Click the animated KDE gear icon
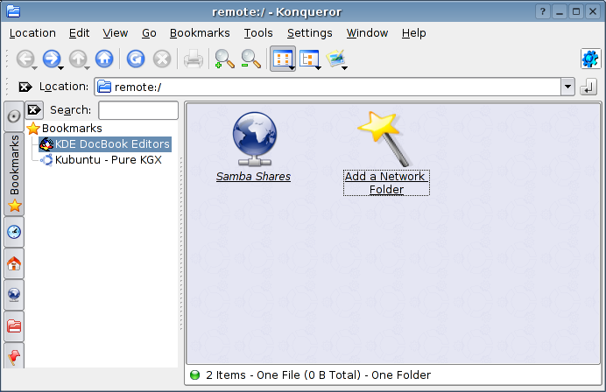Image resolution: width=606 pixels, height=392 pixels. (590, 59)
